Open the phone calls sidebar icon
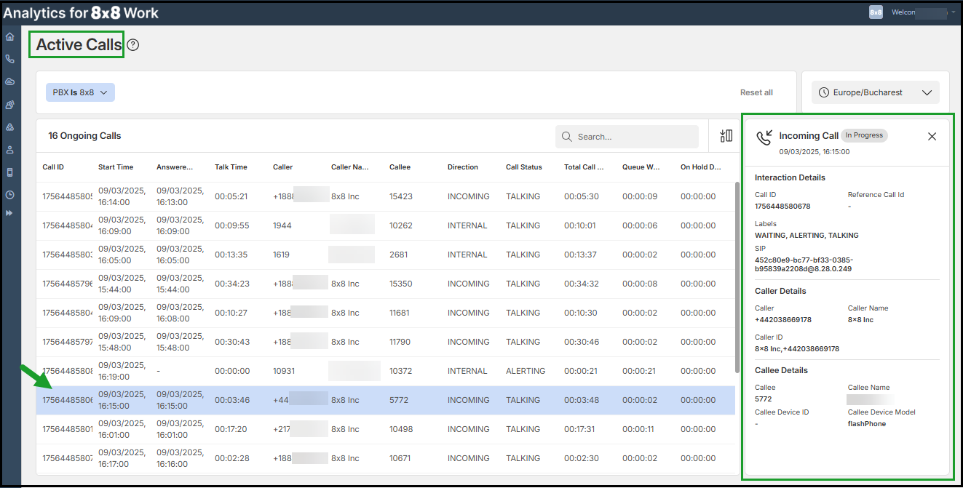Screen dimensions: 963x488 coord(10,59)
